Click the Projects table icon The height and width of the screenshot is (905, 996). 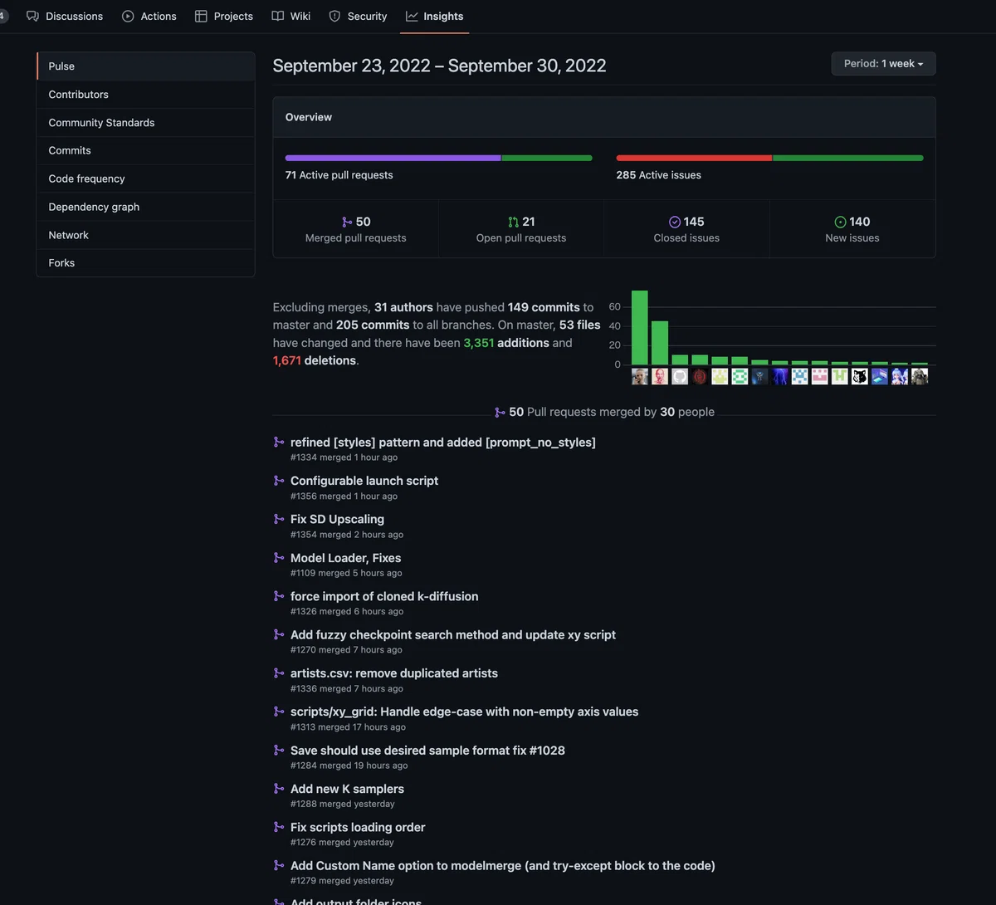tap(201, 17)
